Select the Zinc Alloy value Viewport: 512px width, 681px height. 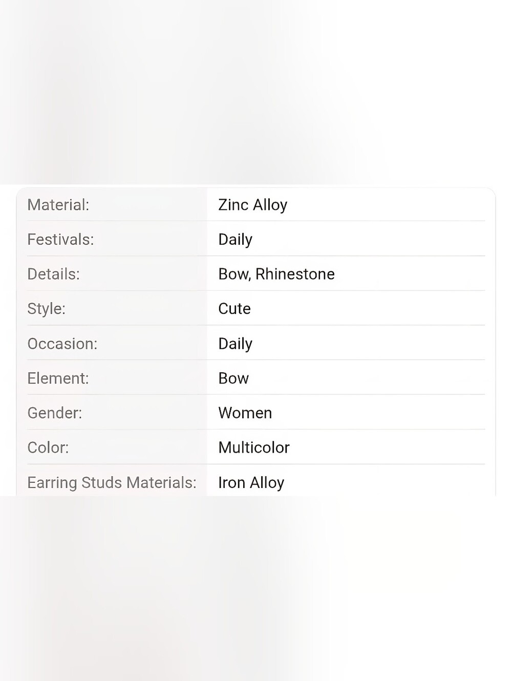click(253, 205)
